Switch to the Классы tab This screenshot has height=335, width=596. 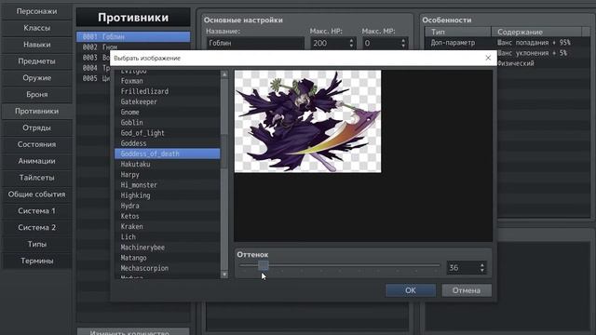[36, 28]
